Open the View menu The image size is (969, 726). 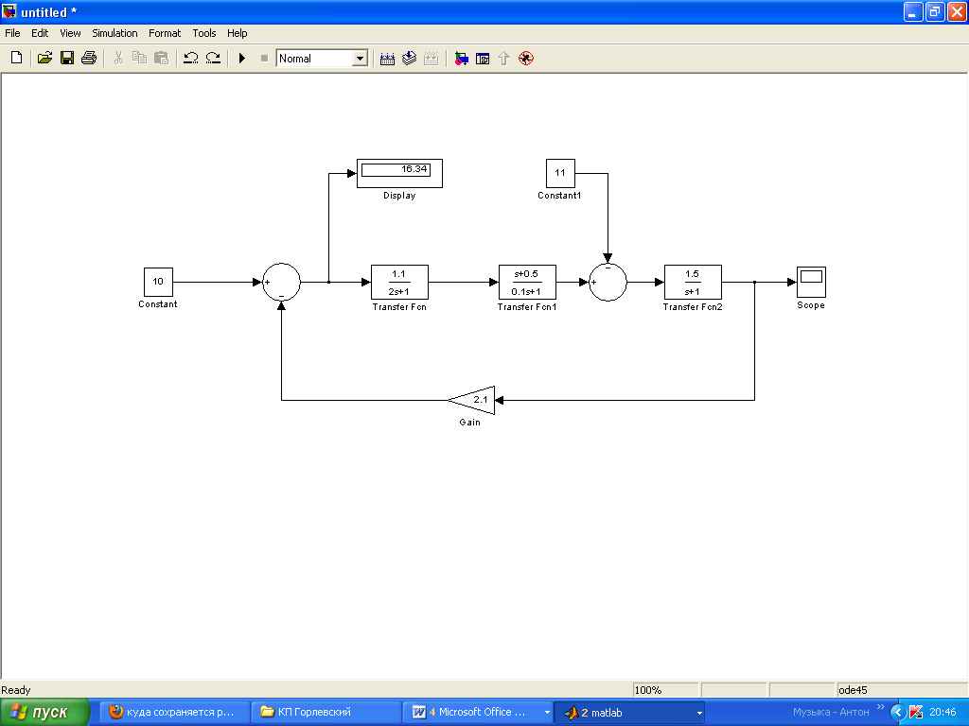click(70, 33)
